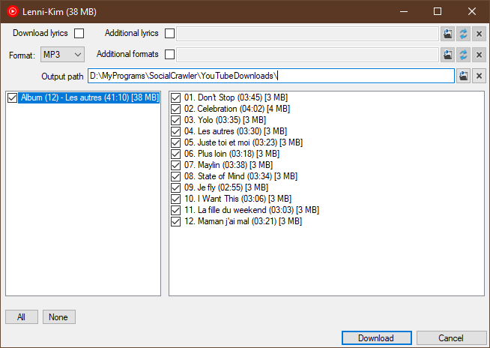Image resolution: width=490 pixels, height=348 pixels.
Task: Click refresh icon in Additional lyrics row
Action: 464,34
